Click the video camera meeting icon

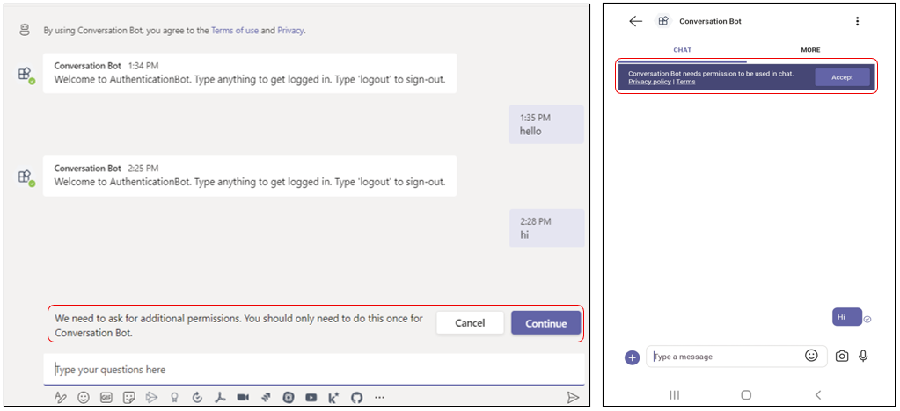(x=243, y=397)
